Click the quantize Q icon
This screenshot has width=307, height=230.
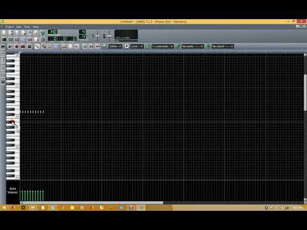click(x=127, y=47)
